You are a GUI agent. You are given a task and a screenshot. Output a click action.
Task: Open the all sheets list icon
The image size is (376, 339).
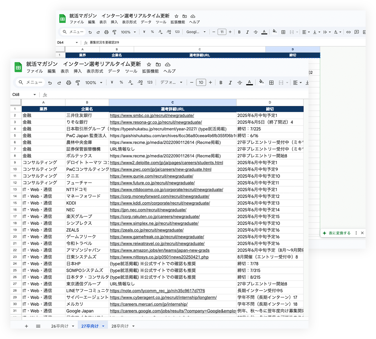click(38, 326)
